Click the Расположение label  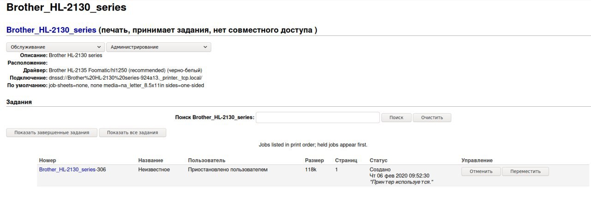[x=28, y=63]
